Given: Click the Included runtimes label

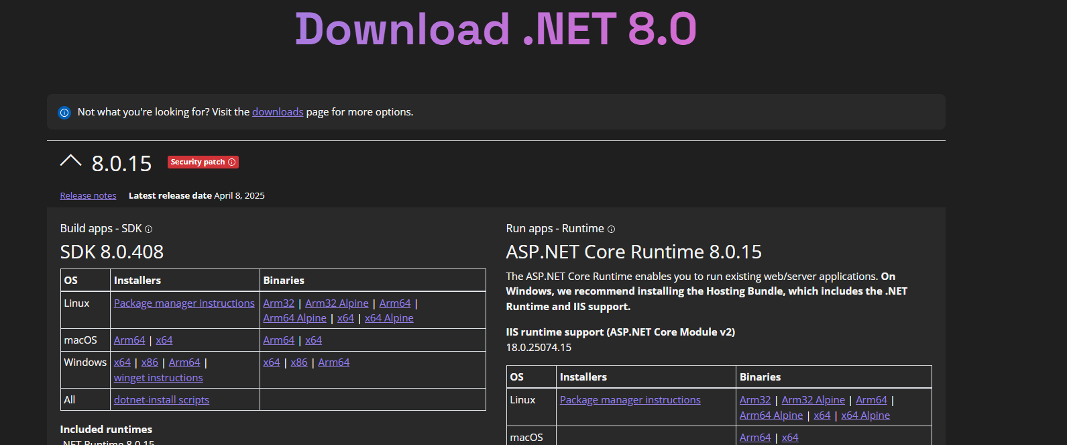Looking at the screenshot, I should [106, 430].
